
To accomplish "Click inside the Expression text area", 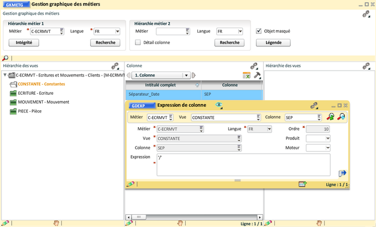I will (x=243, y=165).
